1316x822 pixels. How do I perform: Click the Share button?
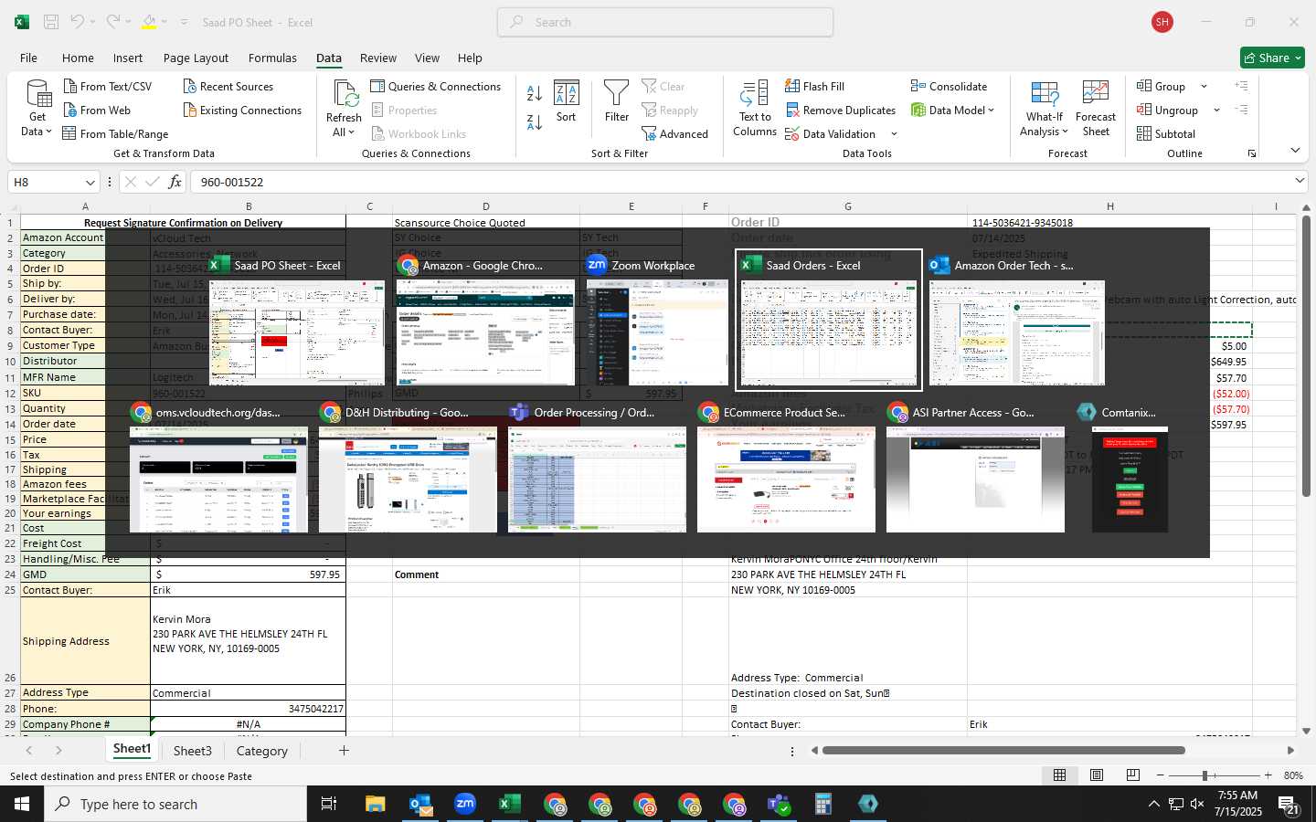[1273, 58]
